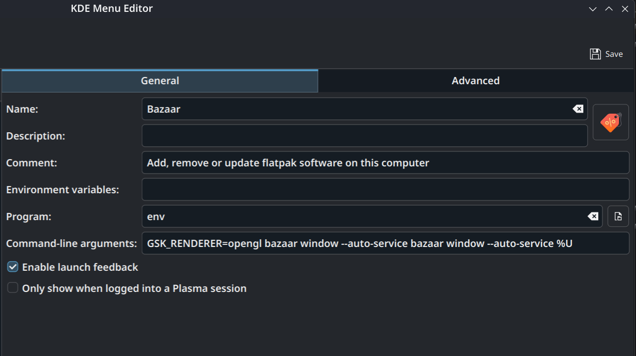Focus the Name input containing Bazaar

point(364,109)
